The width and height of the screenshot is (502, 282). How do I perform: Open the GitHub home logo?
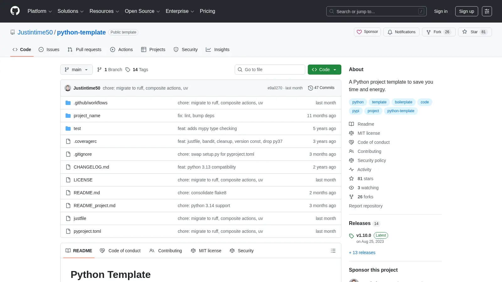tap(15, 11)
